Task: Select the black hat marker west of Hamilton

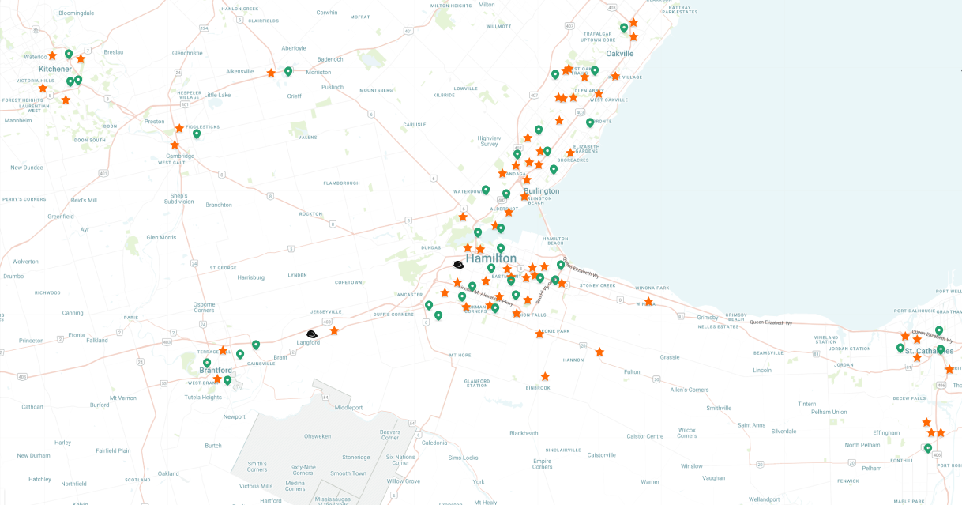Action: (459, 265)
